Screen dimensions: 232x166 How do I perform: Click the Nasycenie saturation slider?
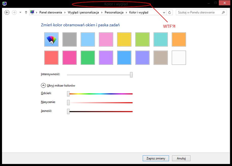[x=100, y=102]
